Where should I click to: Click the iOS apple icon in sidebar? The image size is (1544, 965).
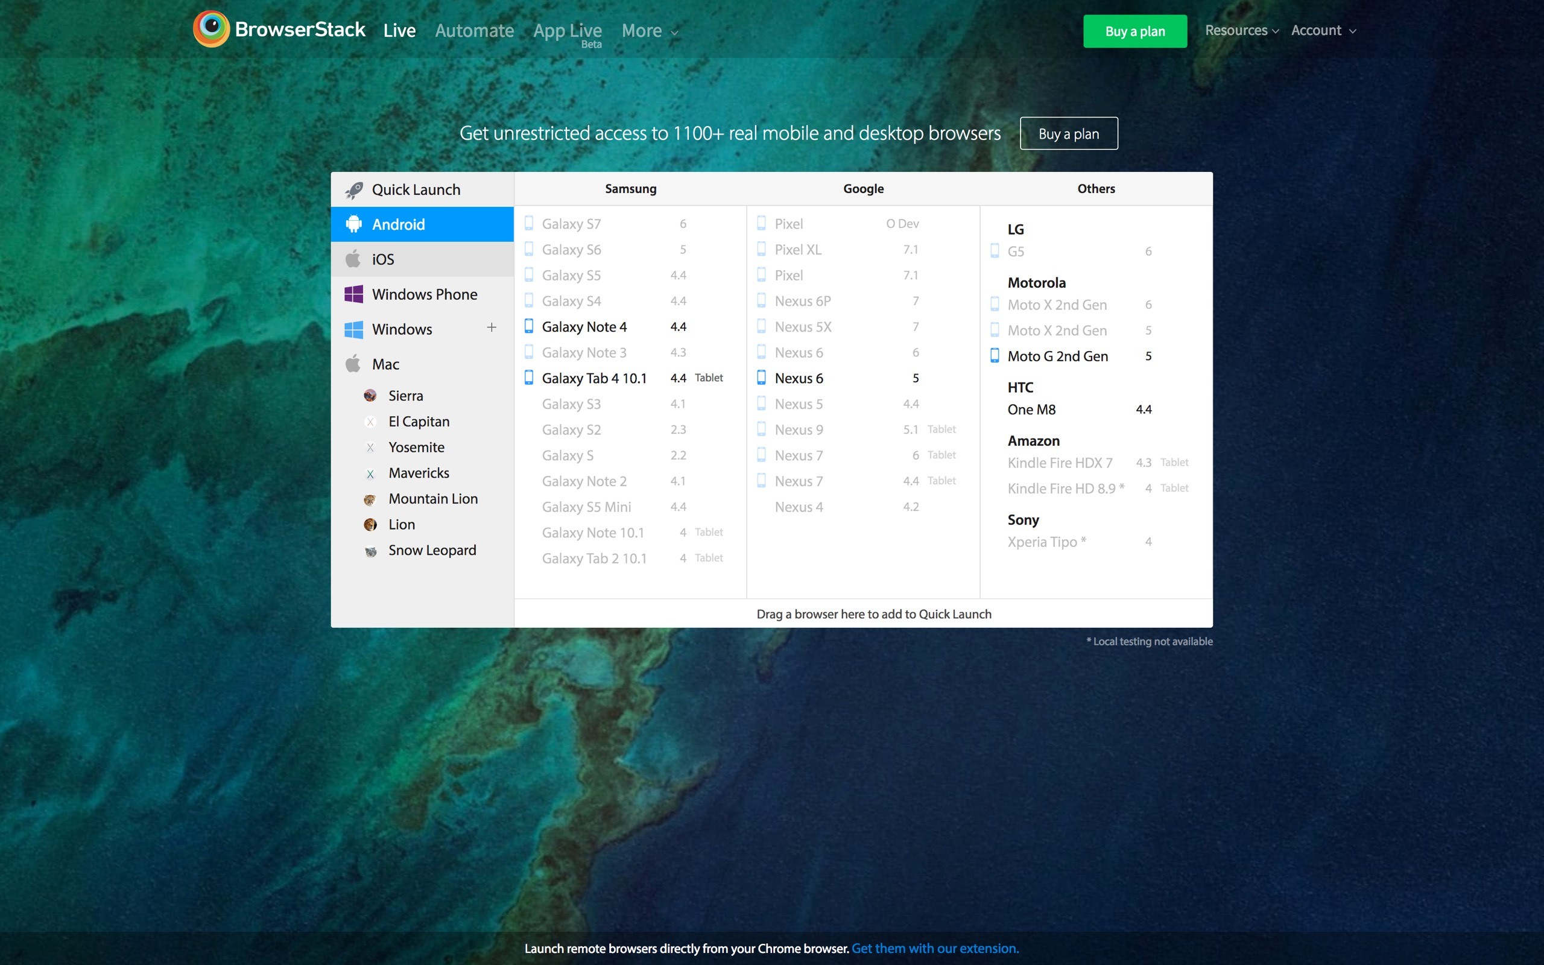(353, 259)
